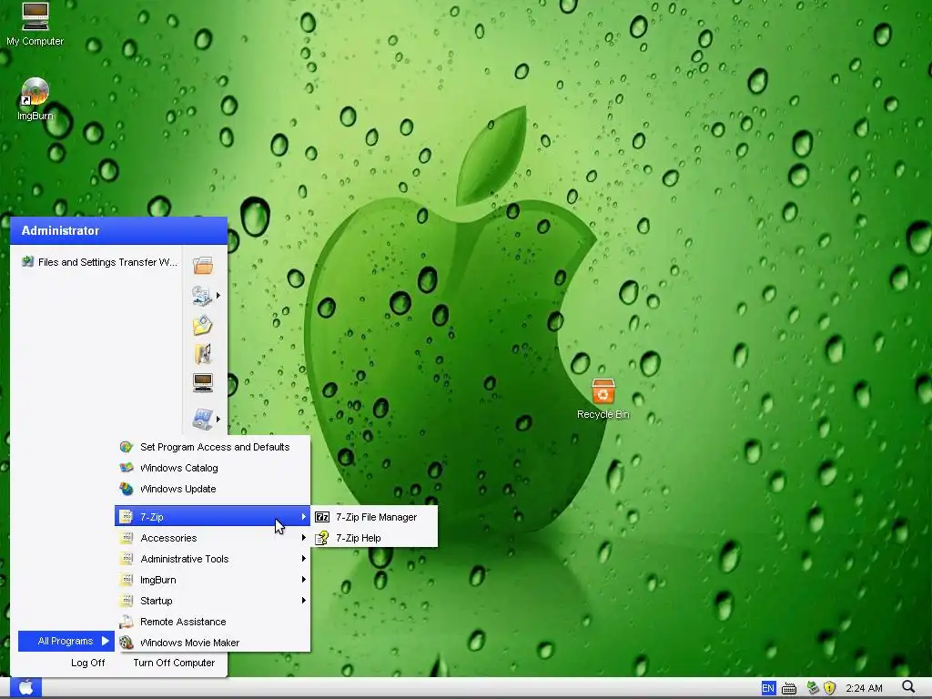The width and height of the screenshot is (932, 699).
Task: Click the Safely Remove Hardware tray icon
Action: point(813,688)
